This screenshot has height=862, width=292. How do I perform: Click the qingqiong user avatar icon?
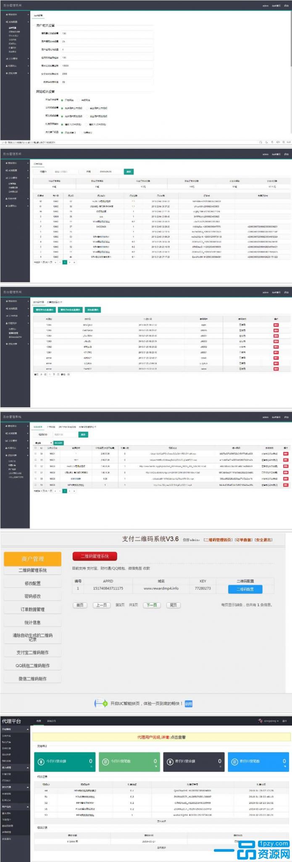260,721
